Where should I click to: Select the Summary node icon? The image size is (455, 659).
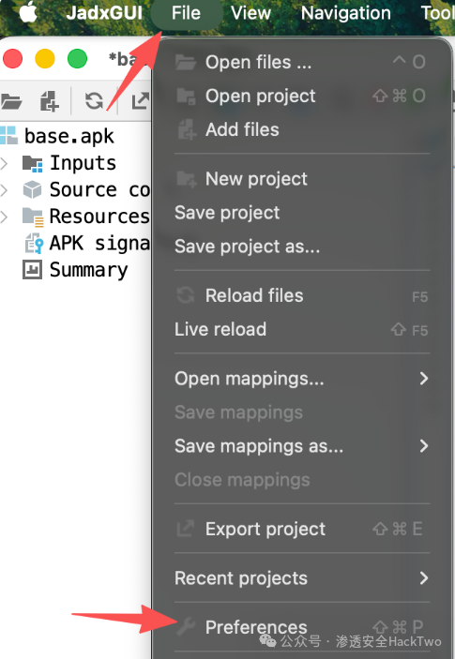tap(32, 270)
